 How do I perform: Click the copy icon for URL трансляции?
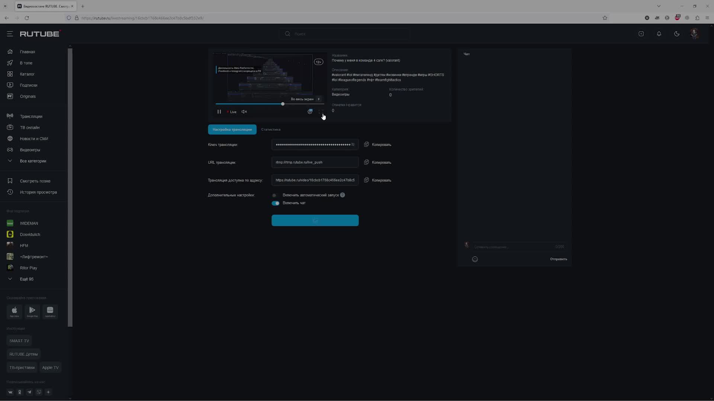click(x=366, y=162)
